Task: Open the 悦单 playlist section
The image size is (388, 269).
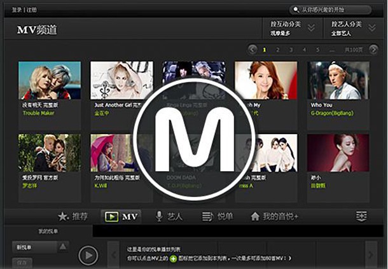Action: point(218,216)
